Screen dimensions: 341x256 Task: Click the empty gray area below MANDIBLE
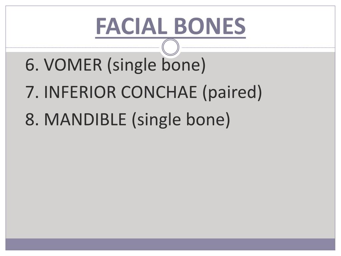[x=170, y=183]
